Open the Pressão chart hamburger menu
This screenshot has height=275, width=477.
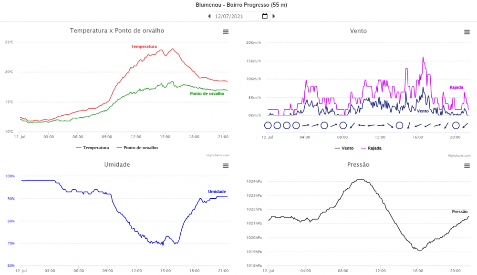467,165
